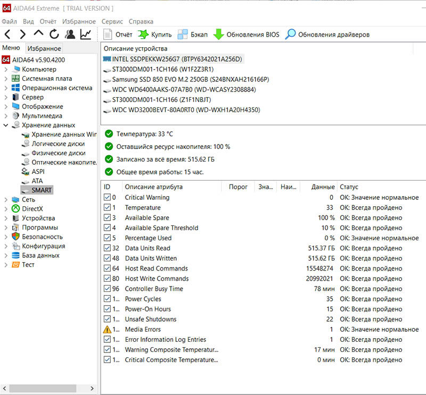This screenshot has width=426, height=395.
Task: Toggle the Percentage Used checkbox
Action: coord(108,238)
